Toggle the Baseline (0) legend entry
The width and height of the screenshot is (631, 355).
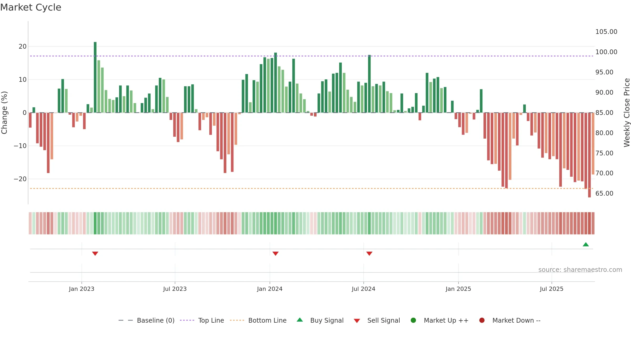coord(146,320)
